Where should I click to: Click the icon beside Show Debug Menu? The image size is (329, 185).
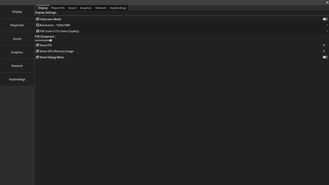tap(37, 57)
